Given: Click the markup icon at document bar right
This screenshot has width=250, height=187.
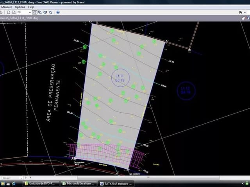Looking at the screenshot, I should click(243, 18).
